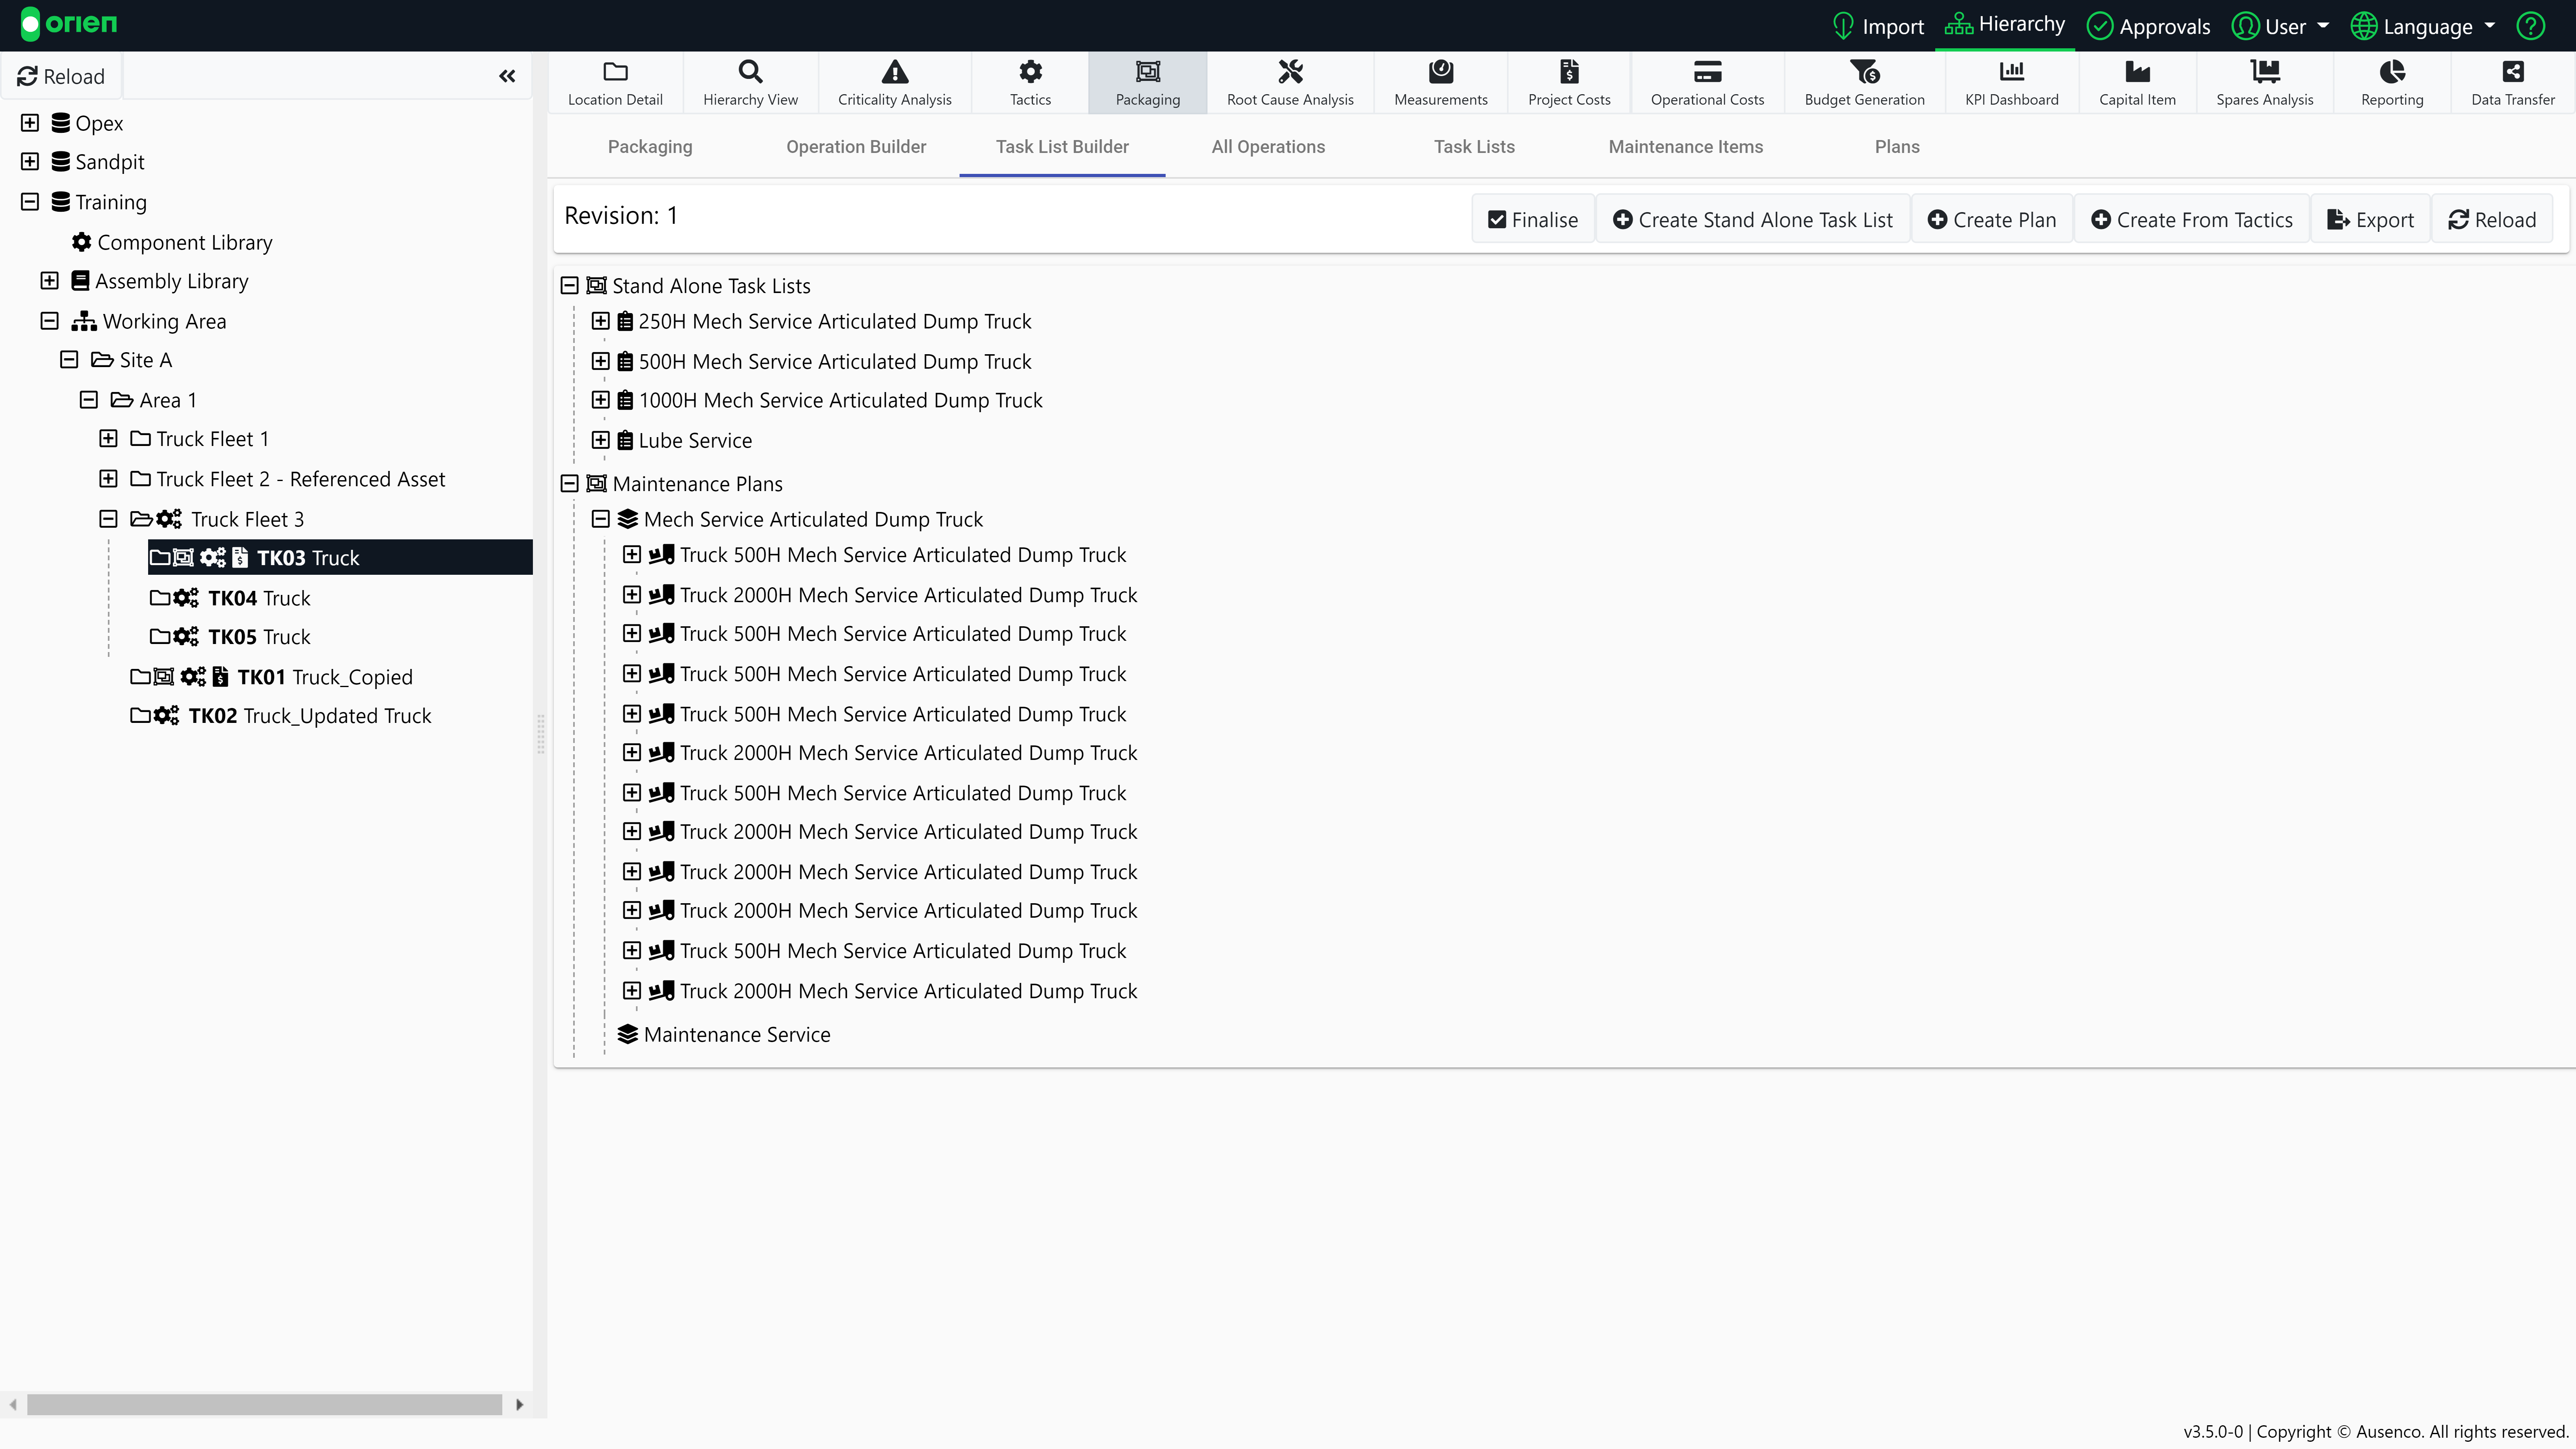Image resolution: width=2576 pixels, height=1449 pixels.
Task: Switch to the Packaging sub-tab
Action: (x=650, y=147)
